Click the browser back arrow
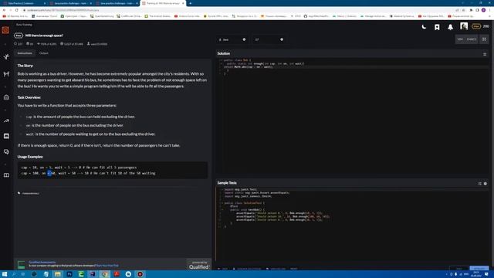494x278 pixels. click(4, 10)
